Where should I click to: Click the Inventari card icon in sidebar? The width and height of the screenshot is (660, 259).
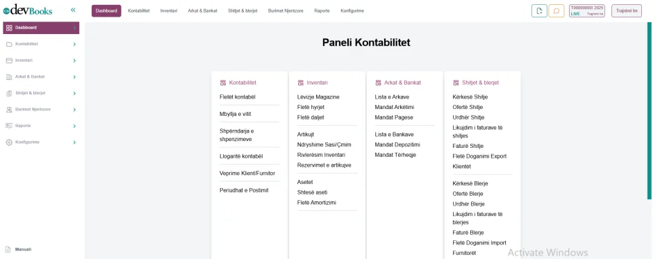pyautogui.click(x=9, y=60)
